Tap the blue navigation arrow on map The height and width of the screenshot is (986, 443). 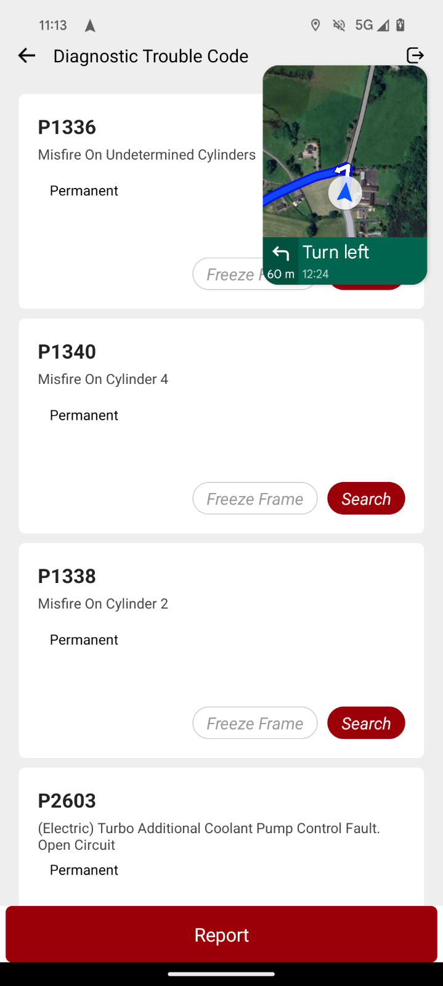click(345, 192)
